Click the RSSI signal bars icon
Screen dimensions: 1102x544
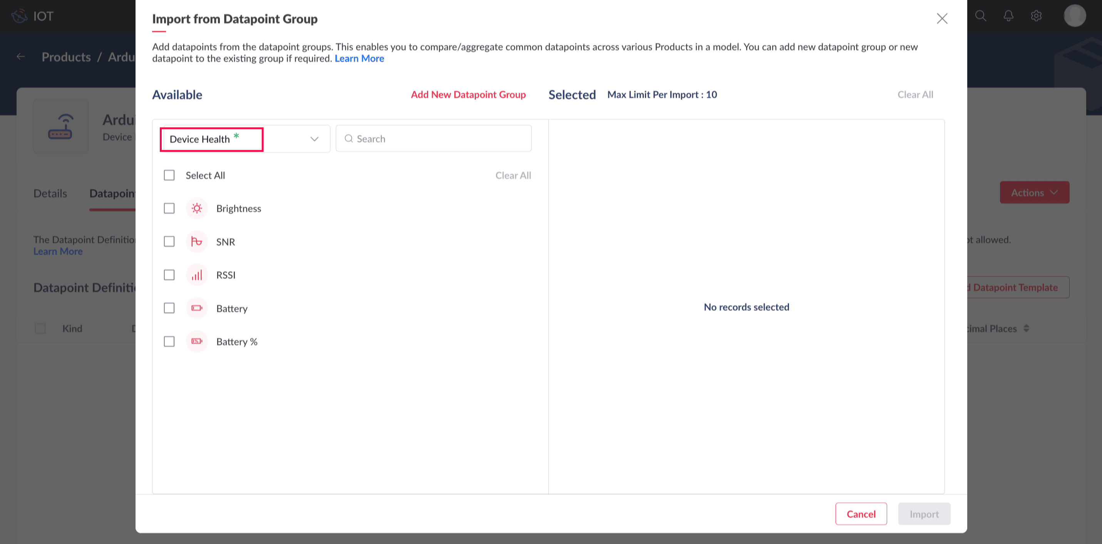[x=196, y=275]
